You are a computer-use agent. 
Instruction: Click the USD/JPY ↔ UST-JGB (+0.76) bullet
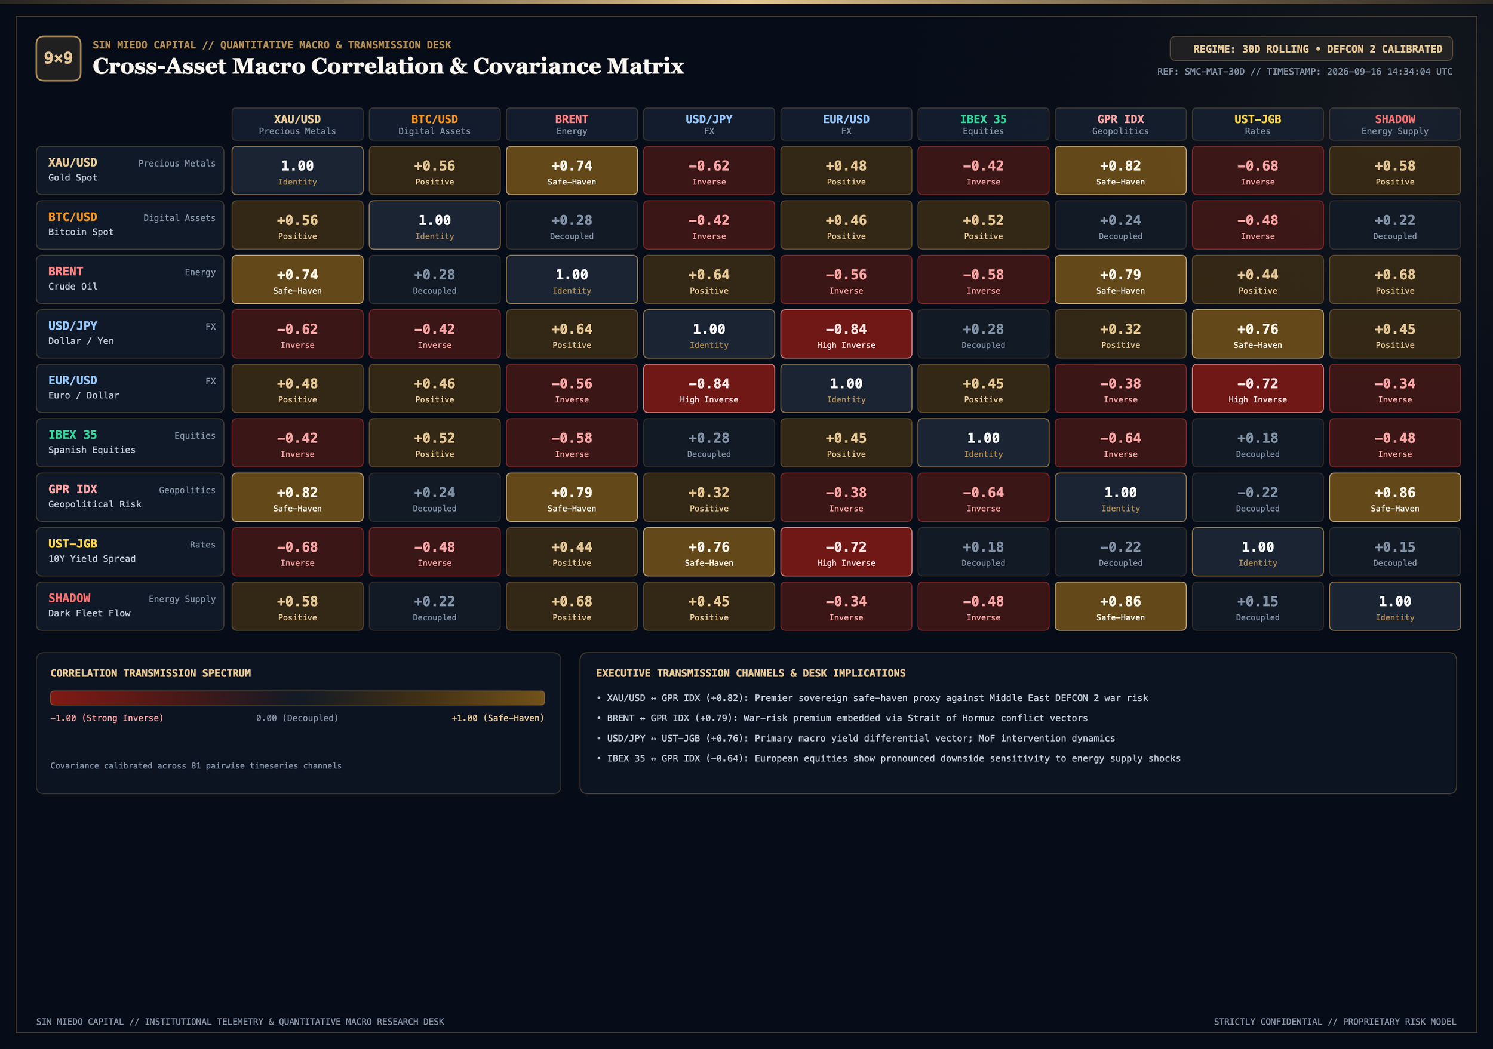click(x=856, y=739)
